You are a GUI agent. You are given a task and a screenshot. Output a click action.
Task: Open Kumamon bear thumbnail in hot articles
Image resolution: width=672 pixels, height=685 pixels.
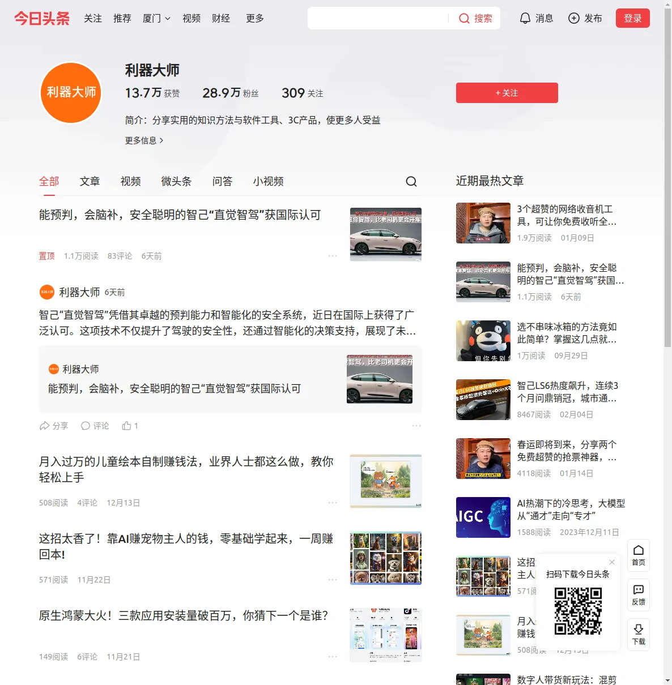click(x=483, y=341)
